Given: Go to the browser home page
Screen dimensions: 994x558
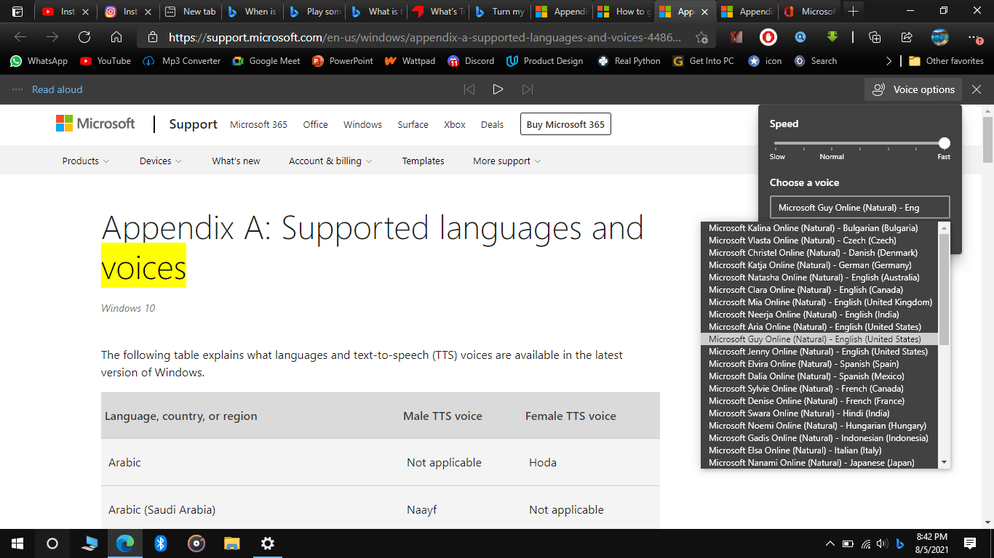Looking at the screenshot, I should 116,37.
